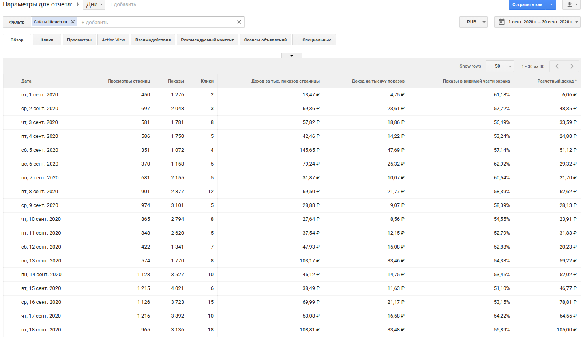Image resolution: width=583 pixels, height=337 pixels.
Task: Open the RUB currency dropdown
Action: (474, 22)
